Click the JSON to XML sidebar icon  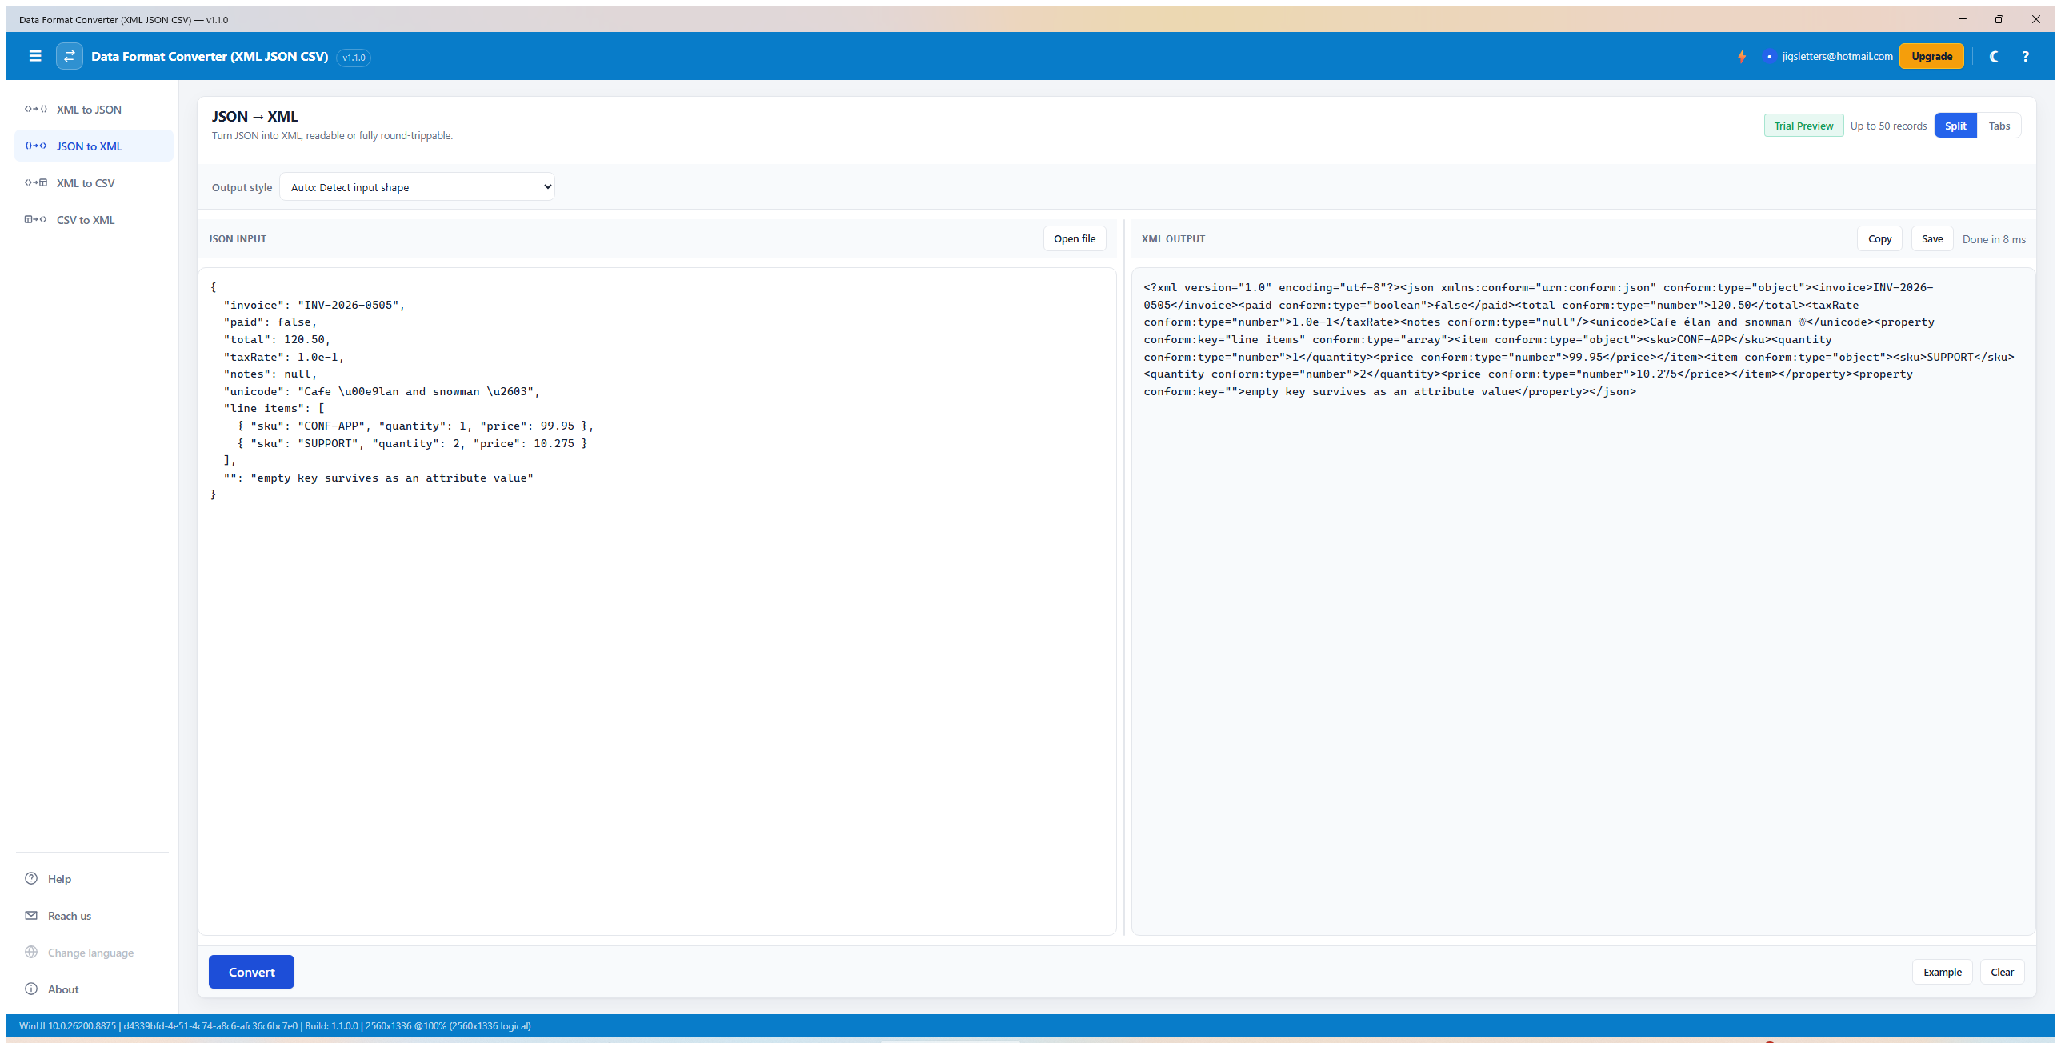[36, 146]
